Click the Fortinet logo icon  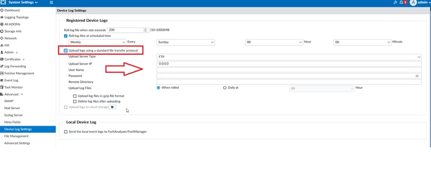(x=3, y=2)
